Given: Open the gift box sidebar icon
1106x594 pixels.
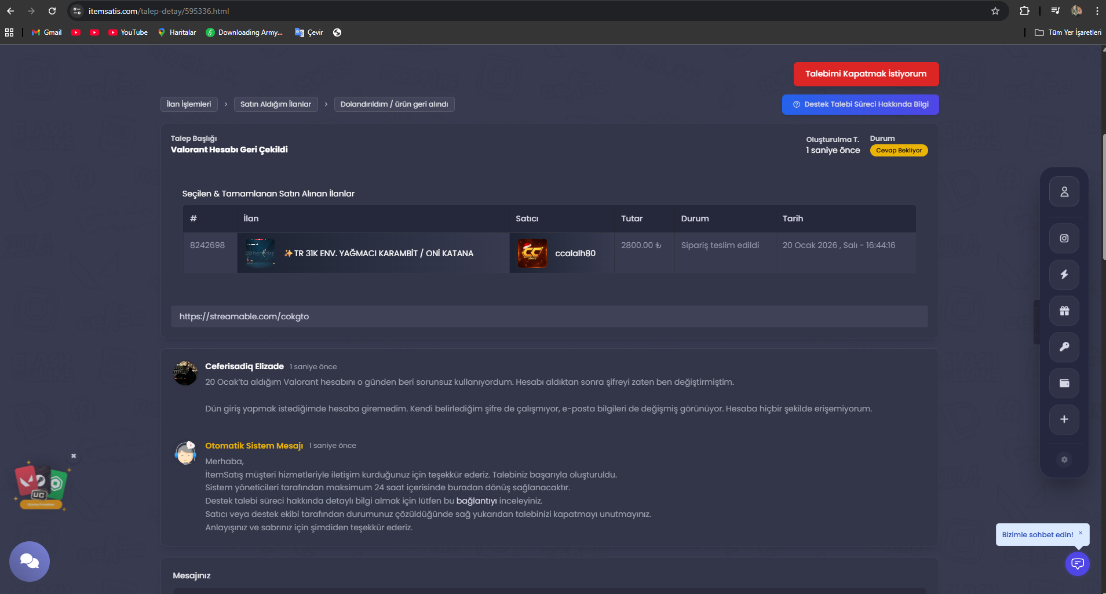Looking at the screenshot, I should tap(1064, 311).
